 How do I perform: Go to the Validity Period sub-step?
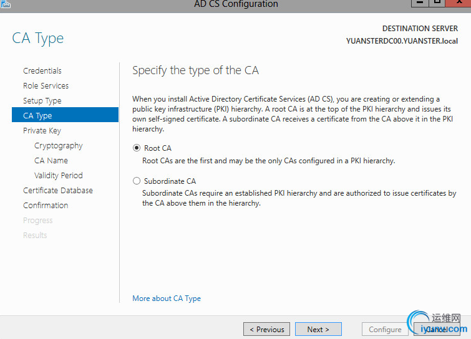coord(58,176)
